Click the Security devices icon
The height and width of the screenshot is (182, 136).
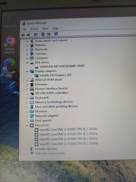[x=32, y=149]
